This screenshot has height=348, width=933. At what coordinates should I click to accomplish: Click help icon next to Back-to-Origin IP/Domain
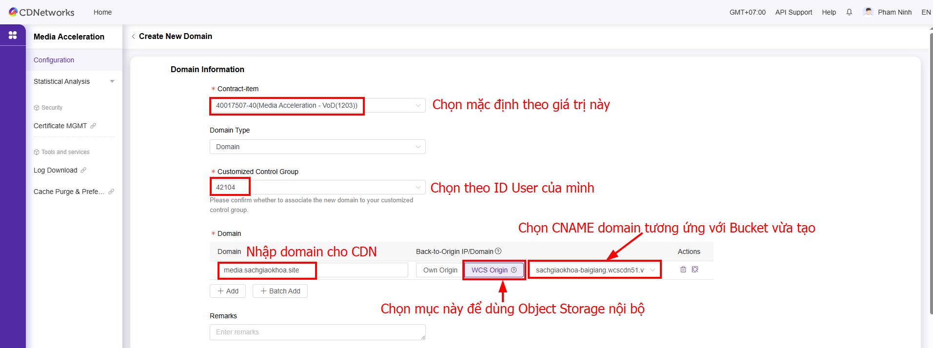click(x=498, y=251)
